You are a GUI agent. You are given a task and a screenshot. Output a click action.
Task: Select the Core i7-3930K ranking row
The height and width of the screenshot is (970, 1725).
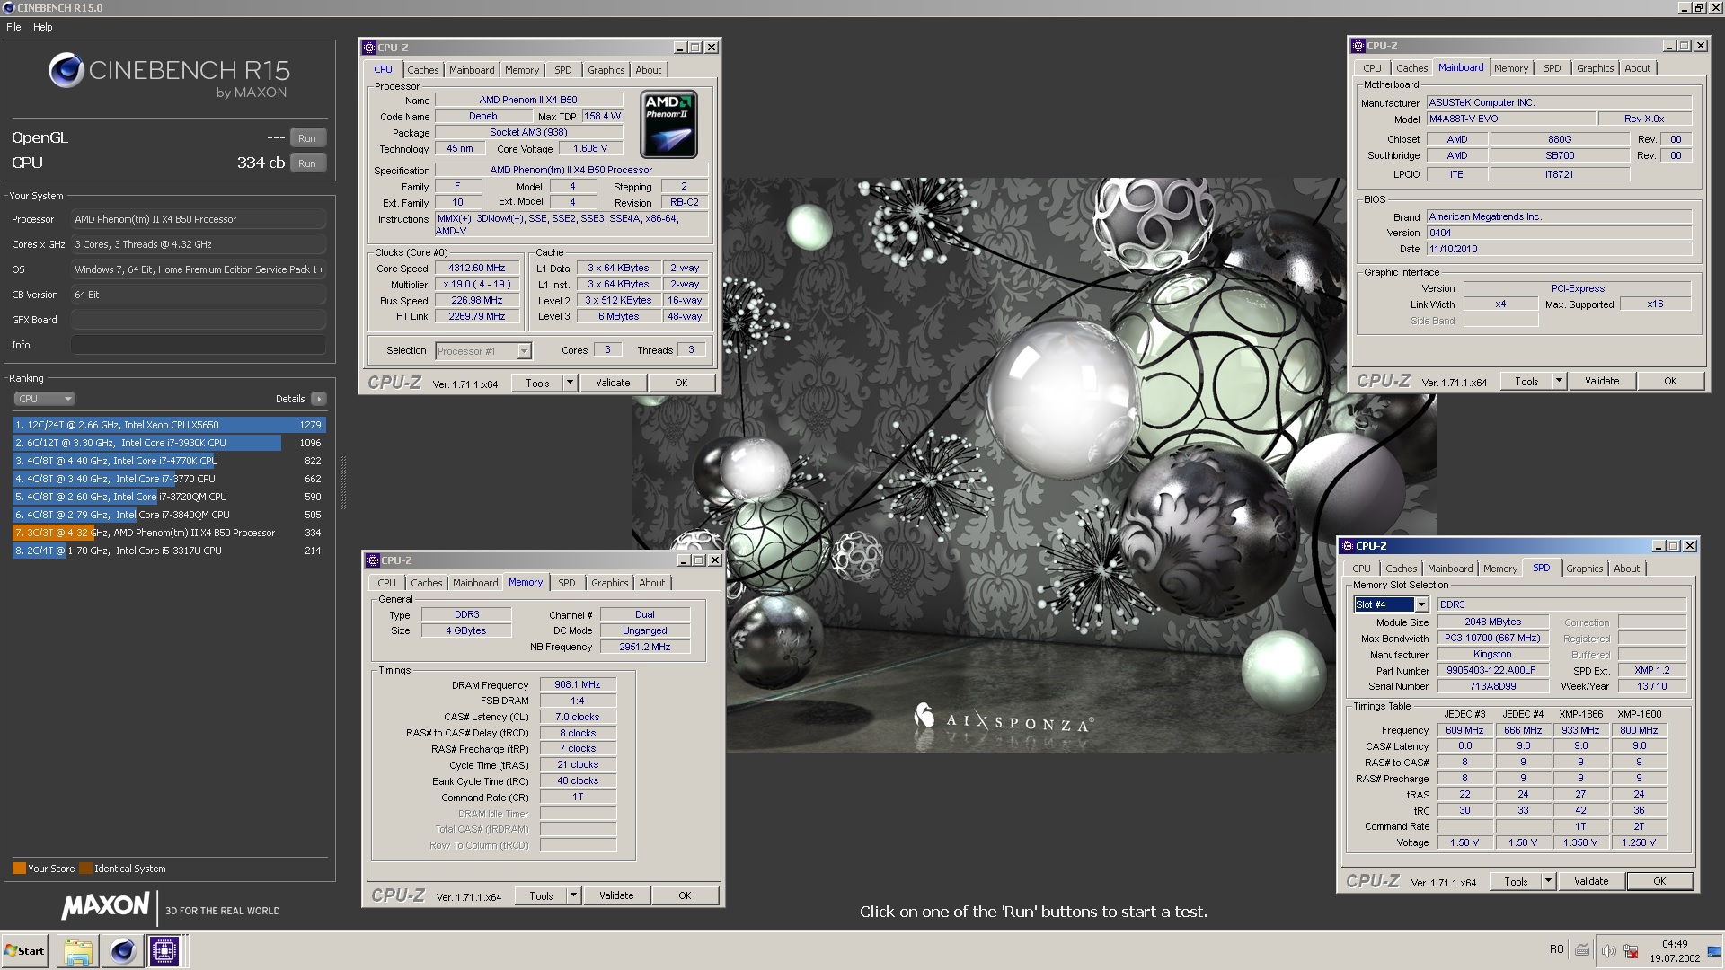click(169, 443)
